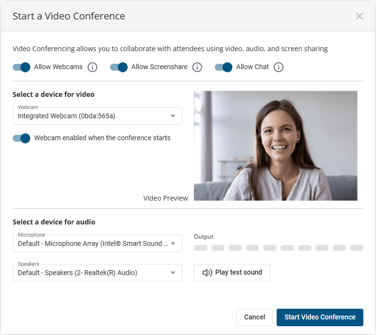Close the Start a Video Conference dialog
Screen dimensions: 376x335
coord(359,16)
